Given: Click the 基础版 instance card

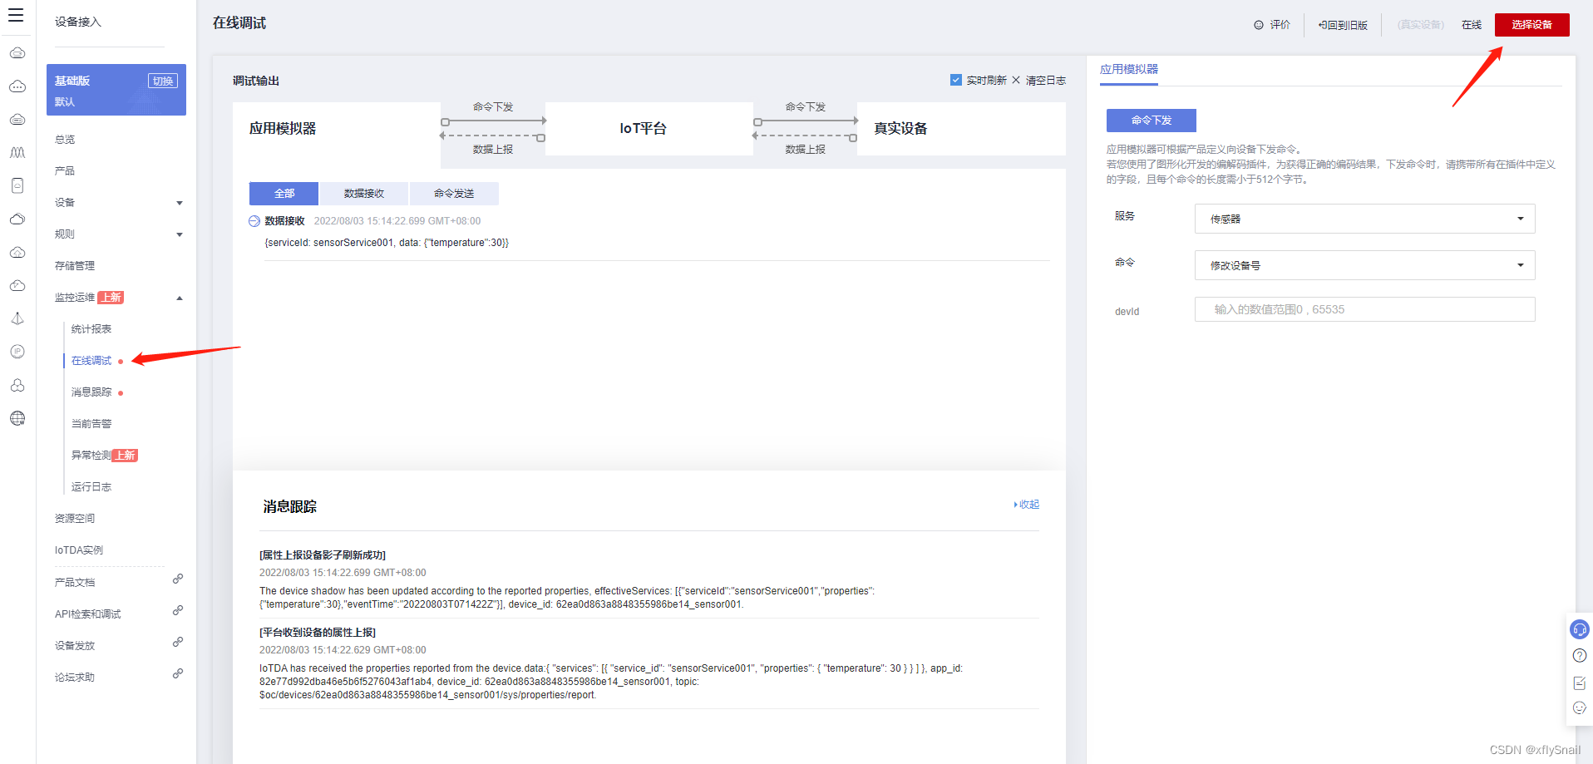Looking at the screenshot, I should [x=116, y=90].
